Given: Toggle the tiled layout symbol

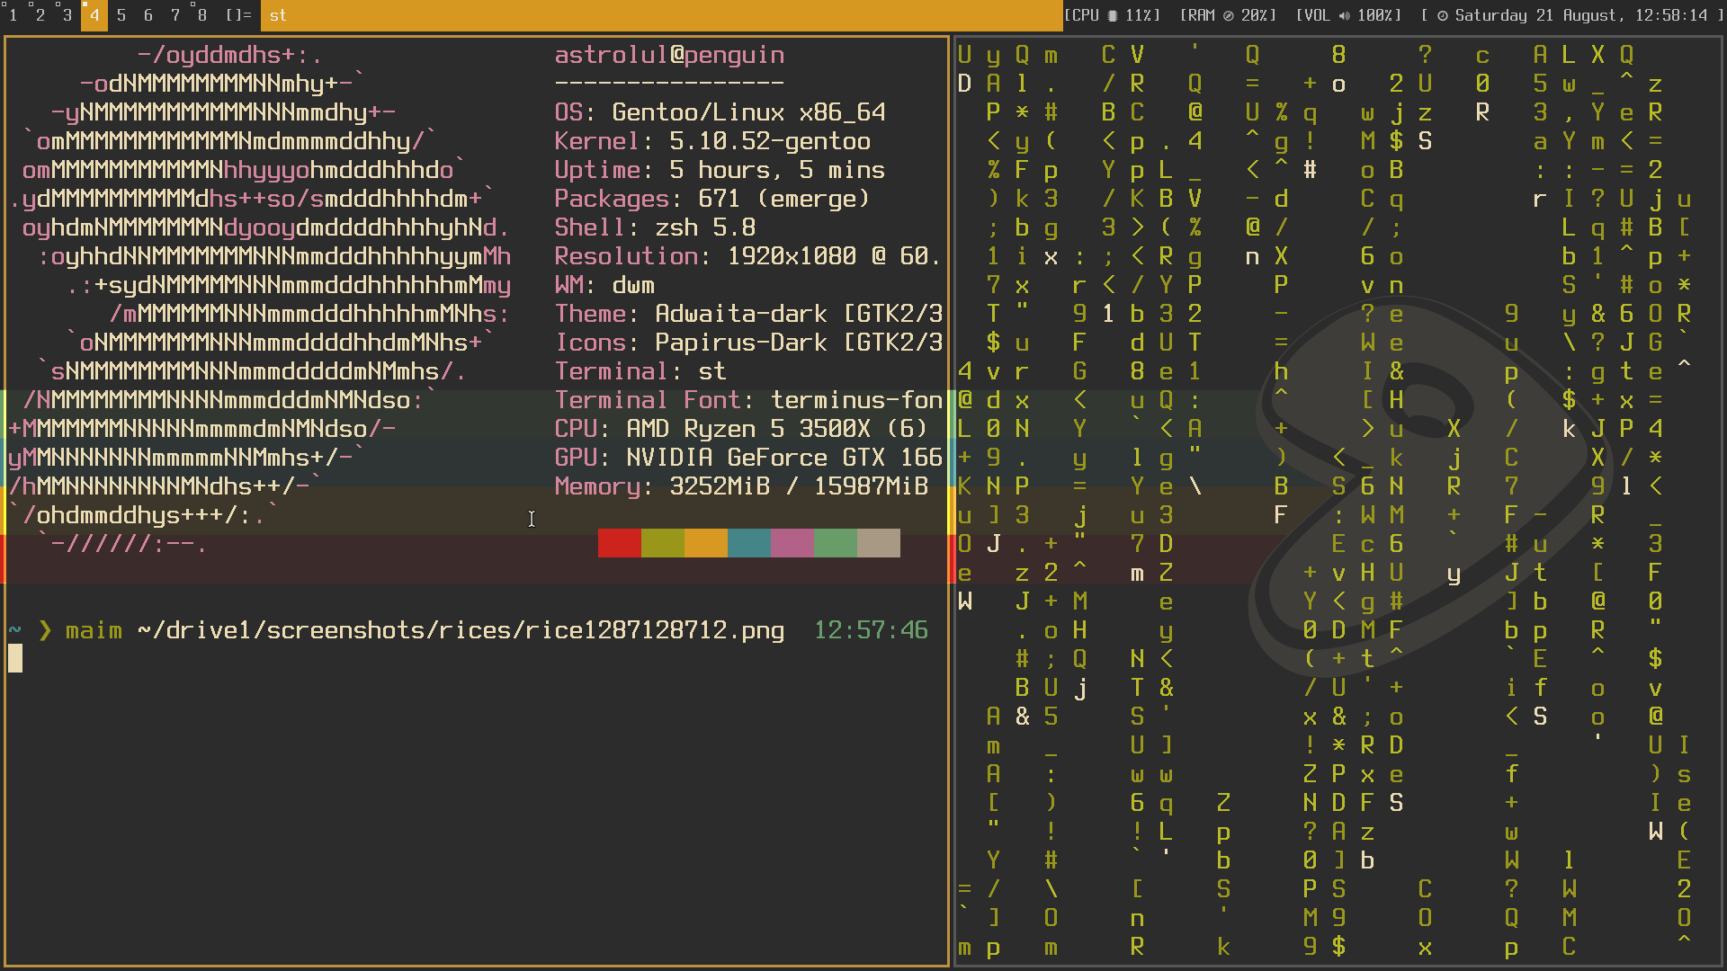Looking at the screenshot, I should (x=238, y=15).
